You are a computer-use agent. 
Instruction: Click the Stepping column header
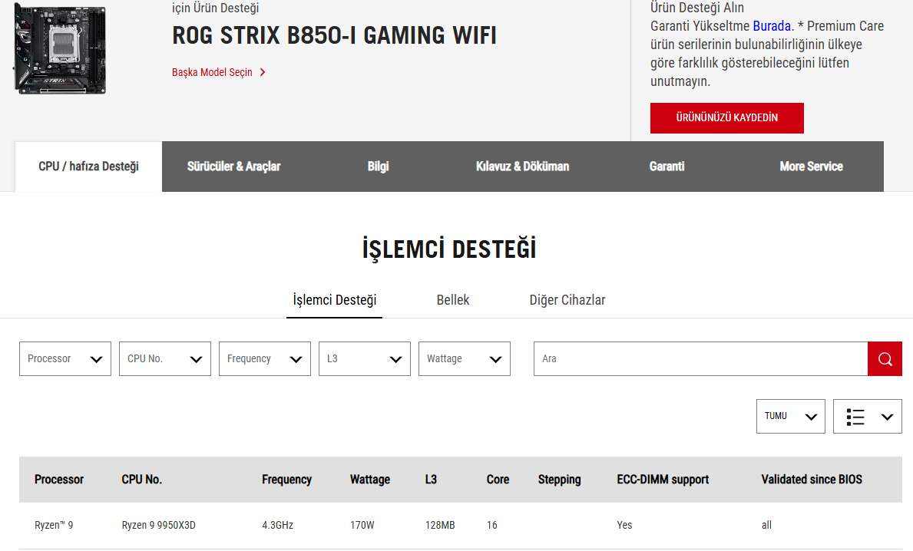(559, 480)
